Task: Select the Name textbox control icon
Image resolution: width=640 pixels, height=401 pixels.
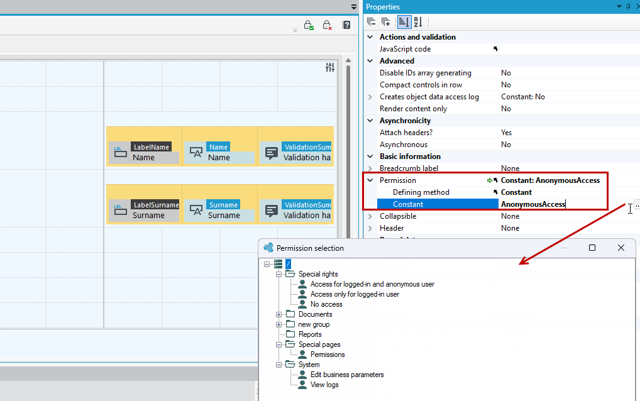Action: pos(196,151)
